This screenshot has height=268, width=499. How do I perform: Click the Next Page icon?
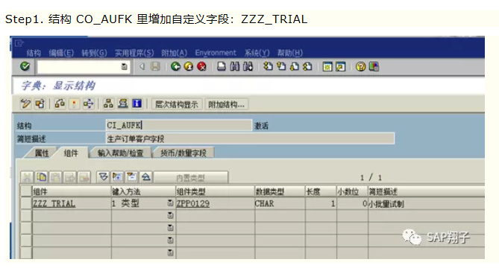pyautogui.click(x=295, y=66)
